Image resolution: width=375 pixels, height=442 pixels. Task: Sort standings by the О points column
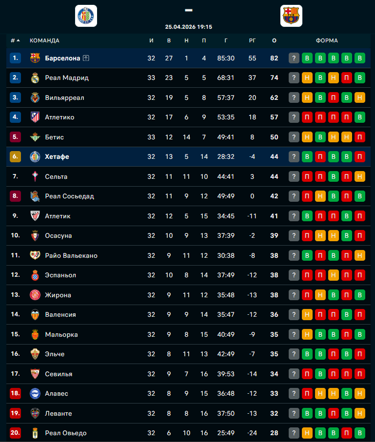(274, 40)
